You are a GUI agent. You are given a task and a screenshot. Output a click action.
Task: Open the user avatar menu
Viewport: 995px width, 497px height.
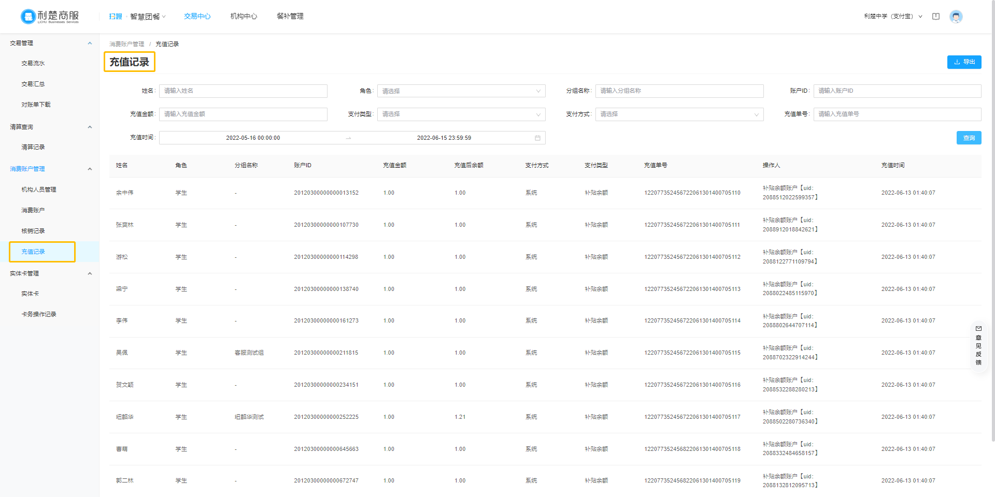[x=956, y=17]
